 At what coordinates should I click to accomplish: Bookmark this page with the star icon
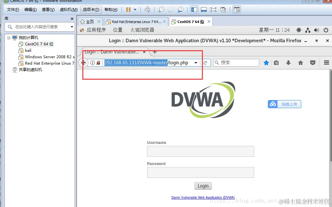coord(266,63)
